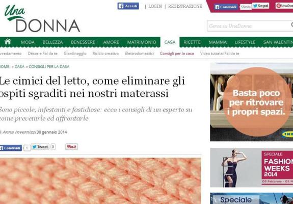The image size is (293, 204).
Task: Open the MODA menu section
Action: [x=28, y=42]
